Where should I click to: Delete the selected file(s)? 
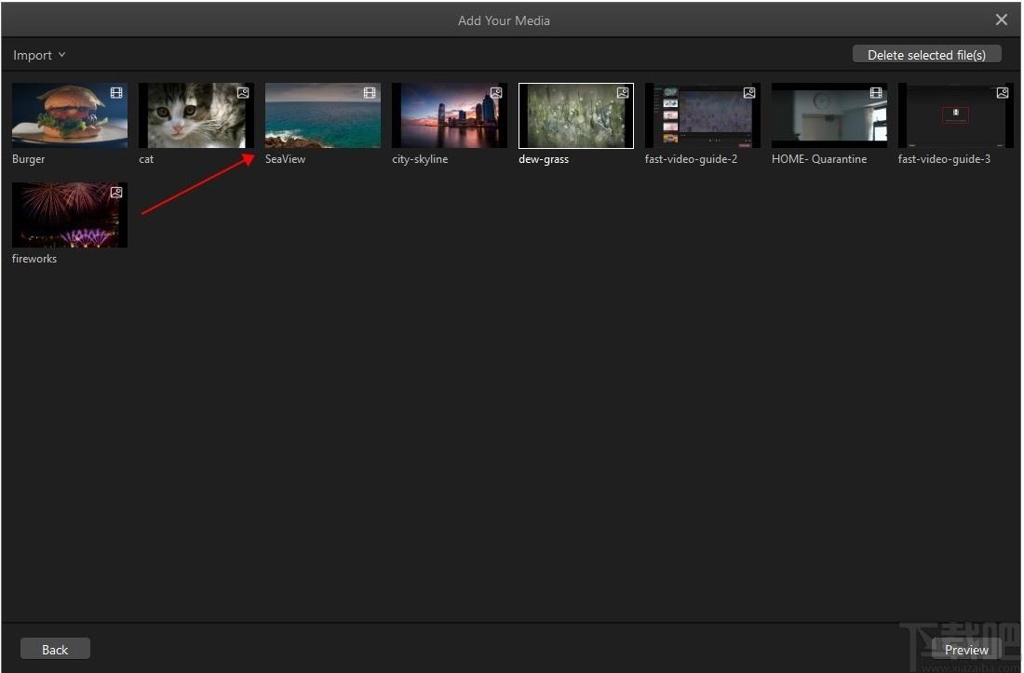tap(926, 55)
